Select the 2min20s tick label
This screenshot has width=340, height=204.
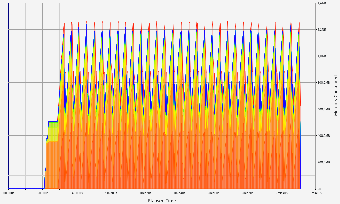tap(247, 193)
